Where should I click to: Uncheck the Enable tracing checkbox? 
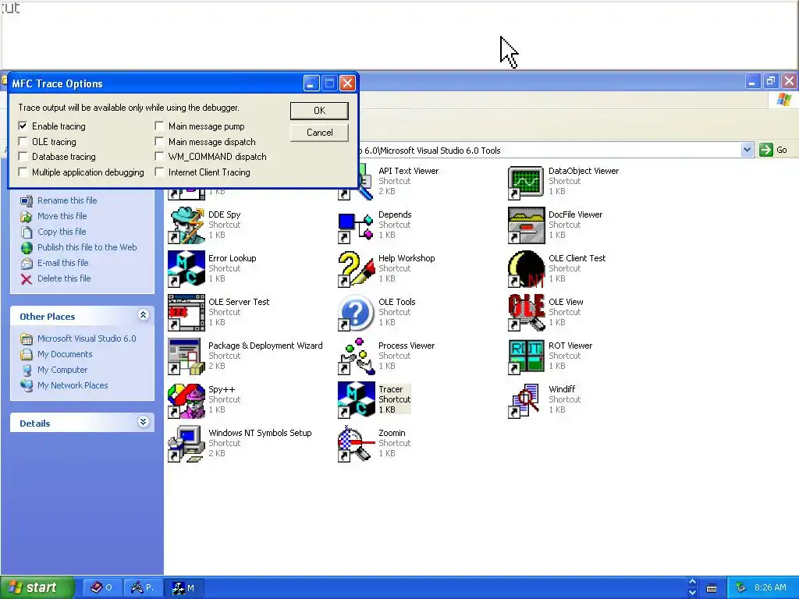23,126
